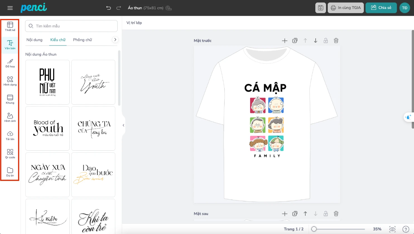The width and height of the screenshot is (414, 234).
Task: Toggle lock on Mặt trước page
Action: tap(326, 41)
